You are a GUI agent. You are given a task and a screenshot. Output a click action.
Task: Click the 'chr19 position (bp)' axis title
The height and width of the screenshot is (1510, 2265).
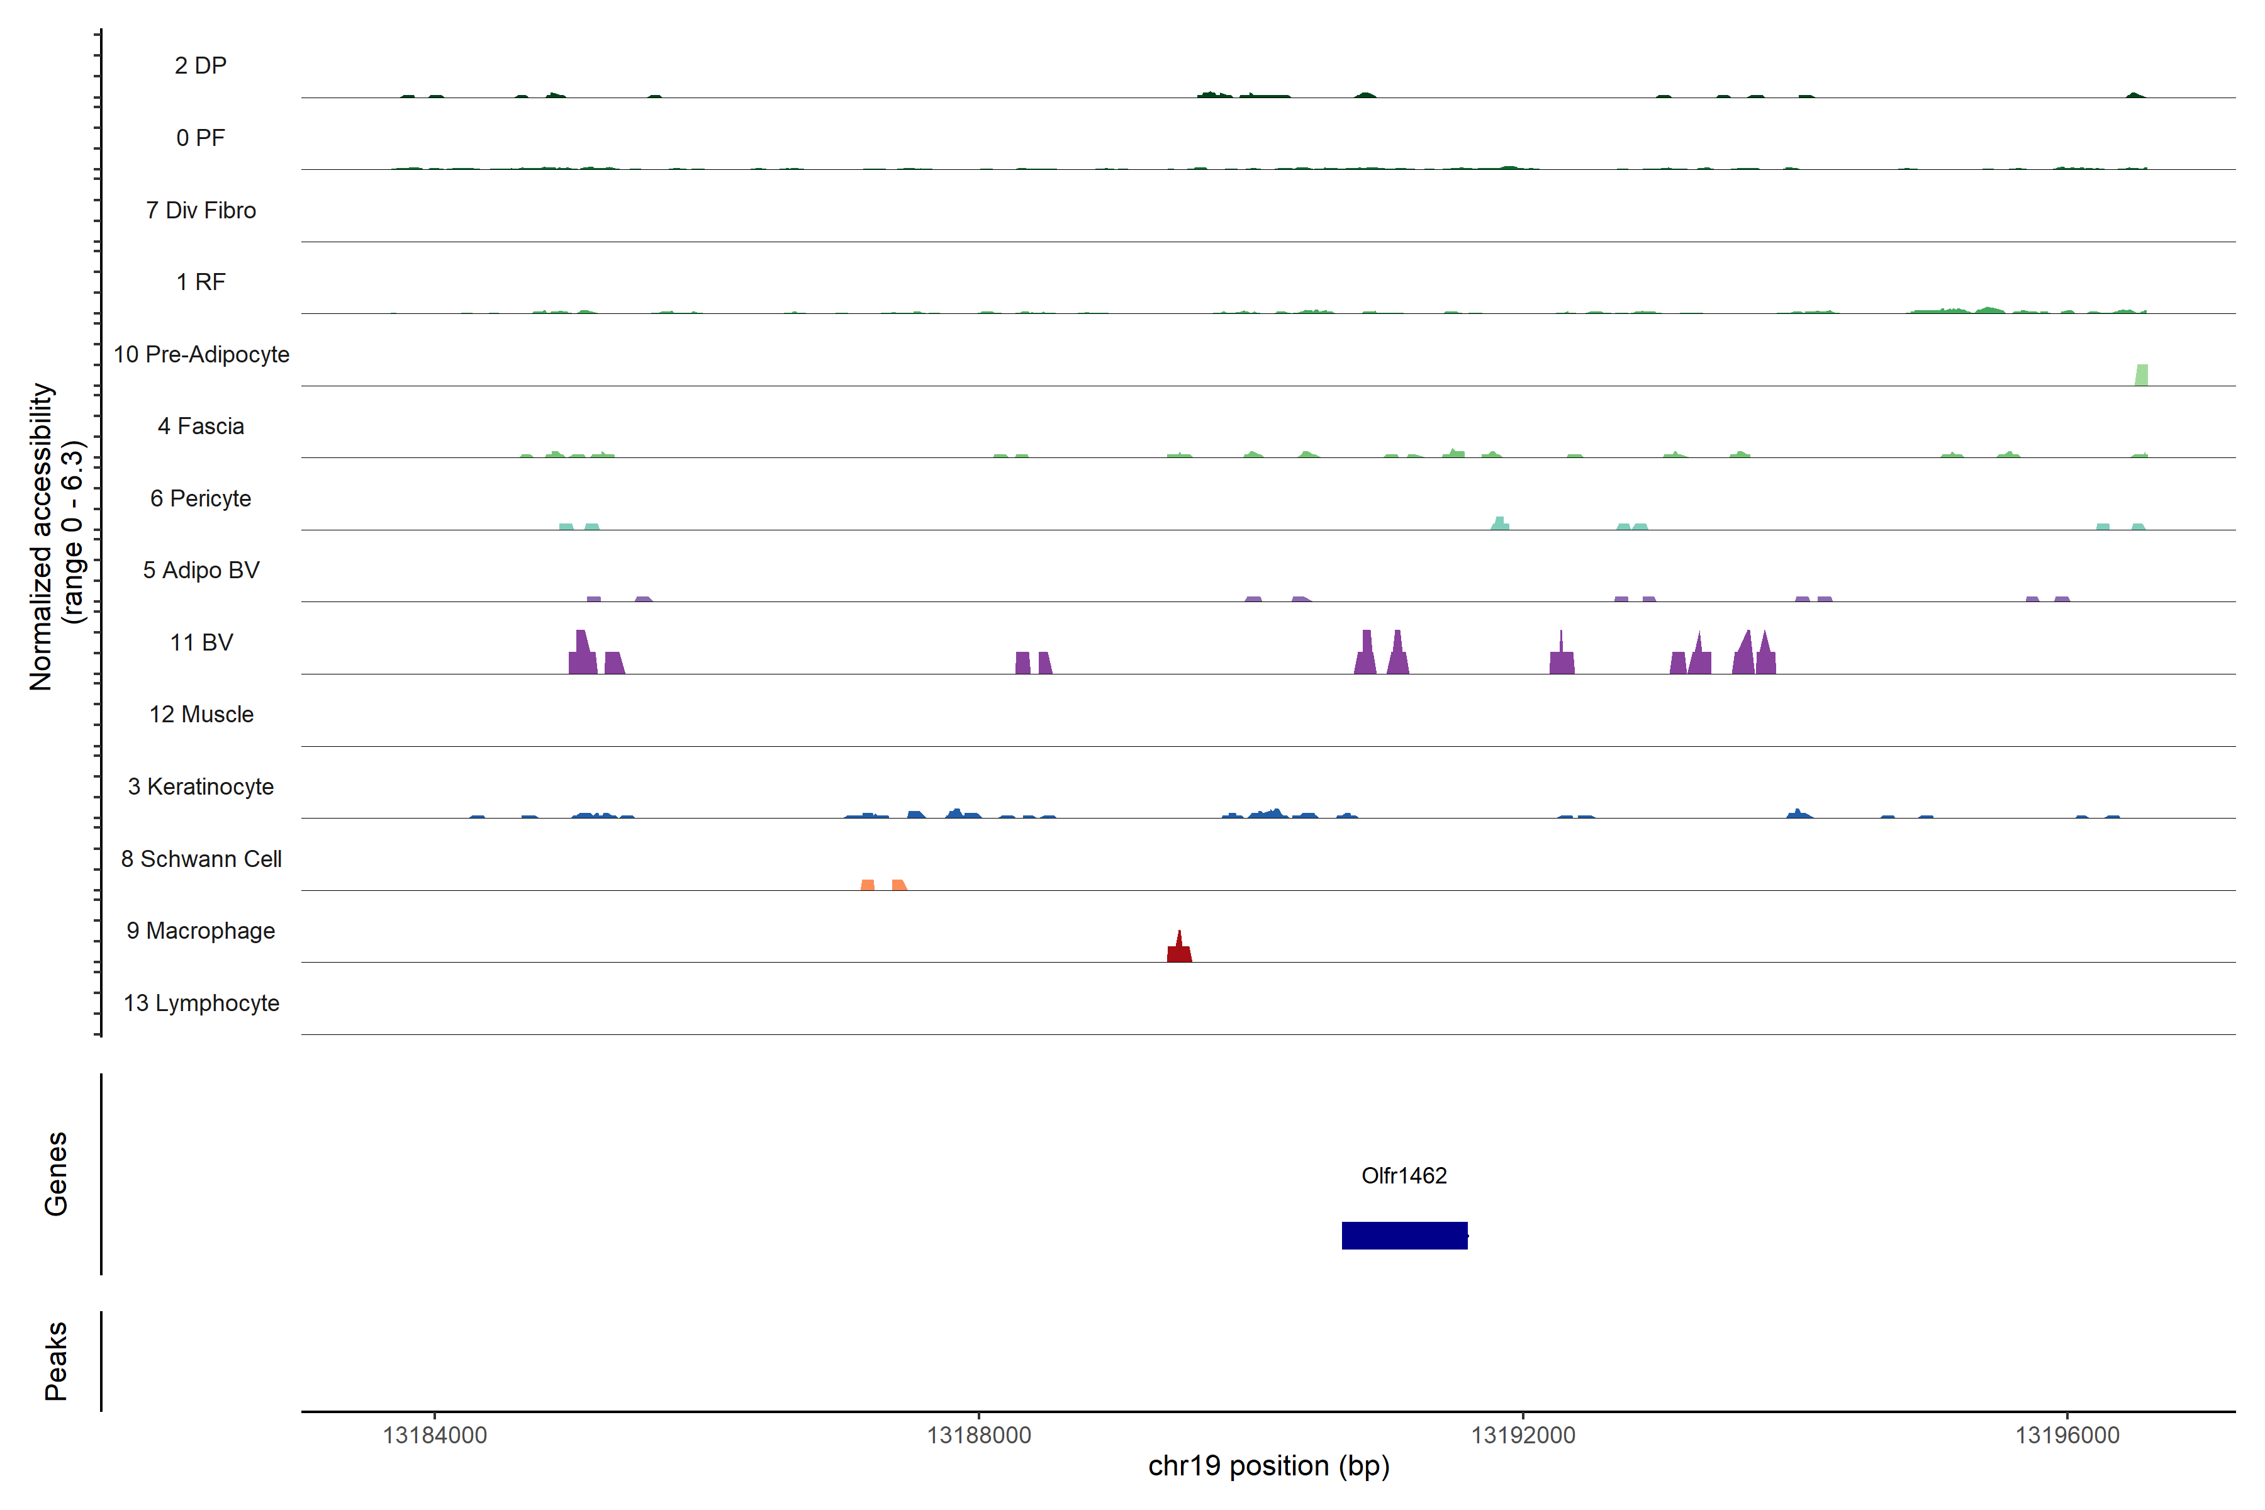click(1268, 1466)
